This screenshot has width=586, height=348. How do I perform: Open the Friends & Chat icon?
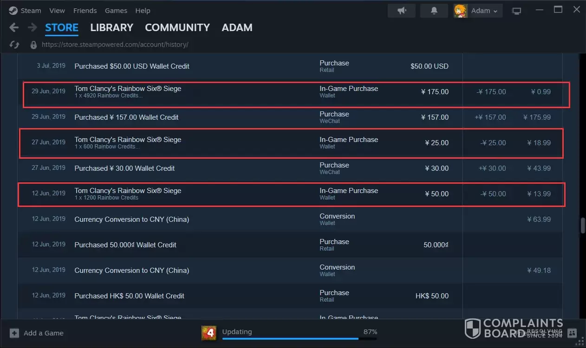tap(572, 333)
